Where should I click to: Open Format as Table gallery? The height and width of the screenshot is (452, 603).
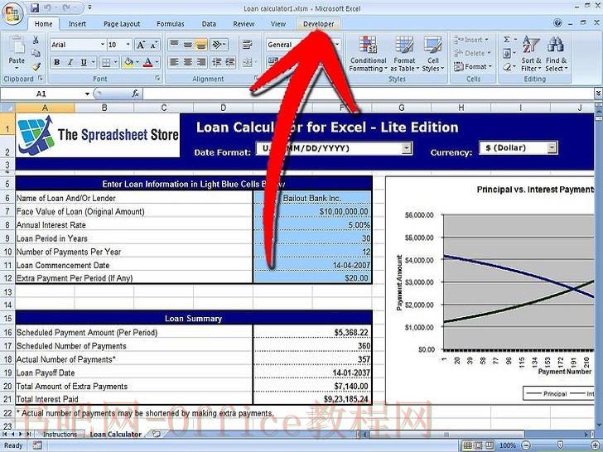pyautogui.click(x=404, y=54)
